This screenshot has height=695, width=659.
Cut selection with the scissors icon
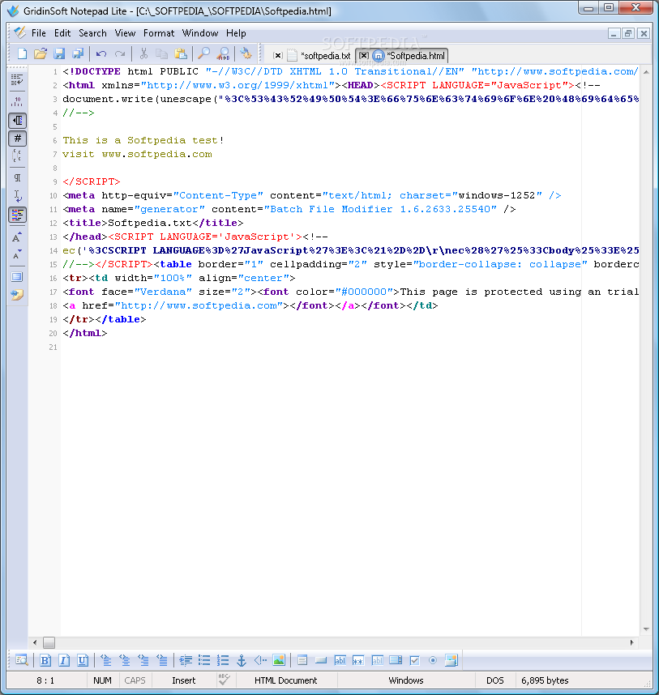click(143, 54)
